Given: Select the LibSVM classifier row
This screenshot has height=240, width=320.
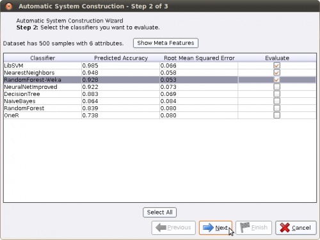Looking at the screenshot, I should (160, 65).
